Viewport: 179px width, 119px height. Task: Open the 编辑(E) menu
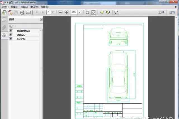click(15, 7)
